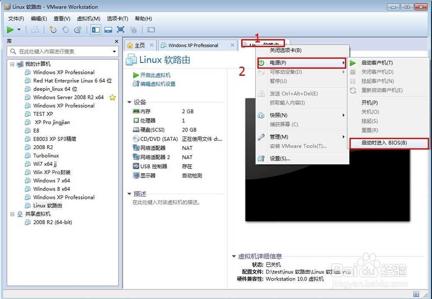Image resolution: width=432 pixels, height=299 pixels.
Task: Open the library search dropdown arrow
Action: pos(114,51)
